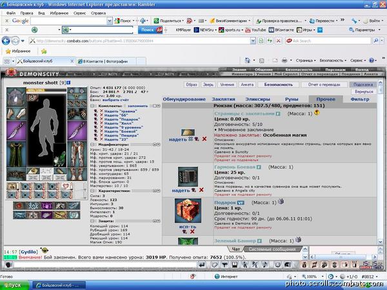Click the Гармонь Боевая item image
This screenshot has width=387, height=290.
tap(188, 177)
